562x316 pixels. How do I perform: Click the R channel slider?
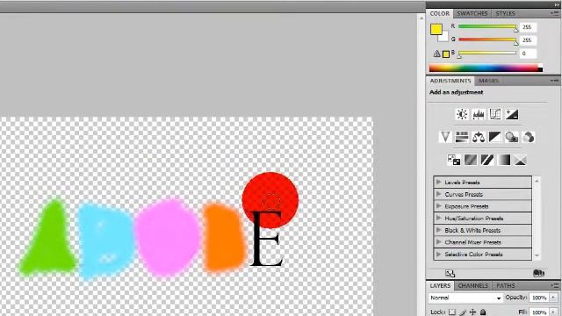[487, 27]
